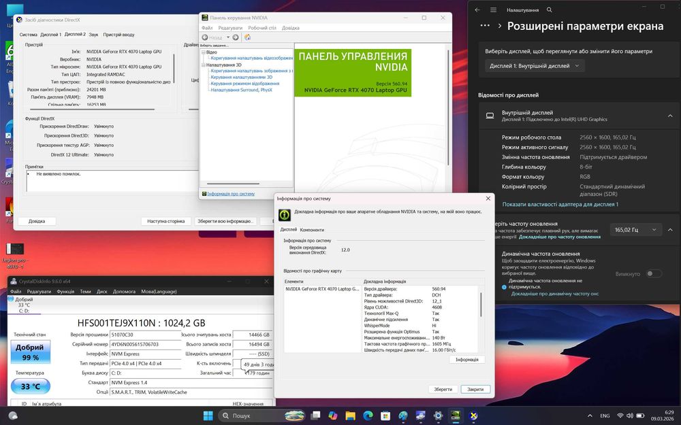681x425 pixels.
Task: Click the search magnifier in Settings title bar
Action: tap(550, 10)
